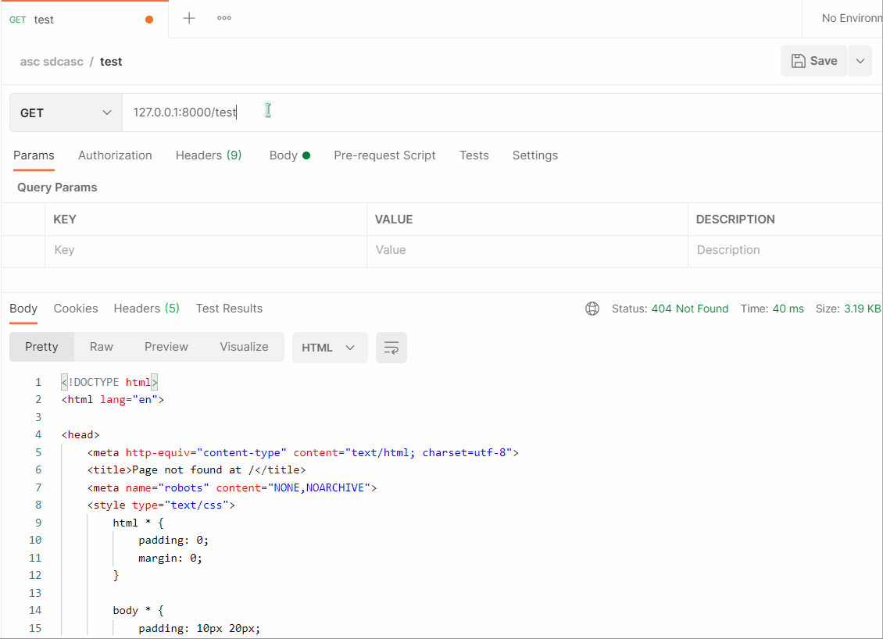Click the wrap lines icon in response toolbar
This screenshot has height=639, width=883.
click(391, 348)
